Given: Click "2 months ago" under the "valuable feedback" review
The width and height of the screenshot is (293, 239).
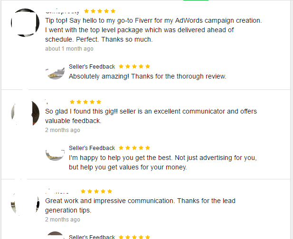Looking at the screenshot, I should pos(63,130).
